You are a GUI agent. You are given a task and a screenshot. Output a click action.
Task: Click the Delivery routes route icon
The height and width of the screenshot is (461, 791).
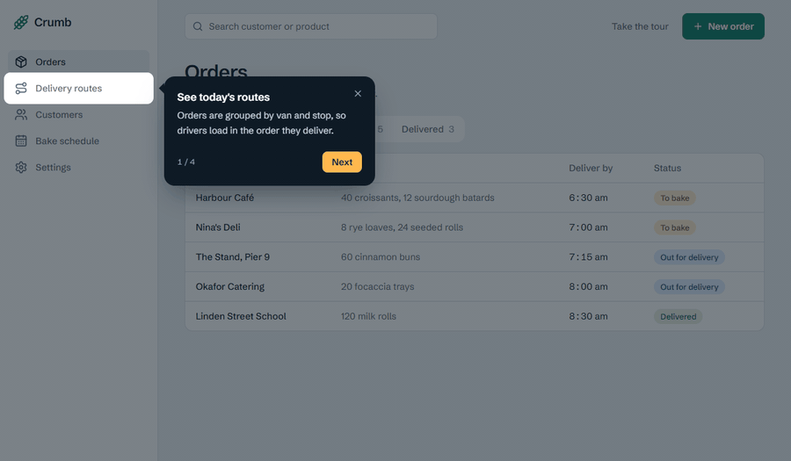point(21,88)
